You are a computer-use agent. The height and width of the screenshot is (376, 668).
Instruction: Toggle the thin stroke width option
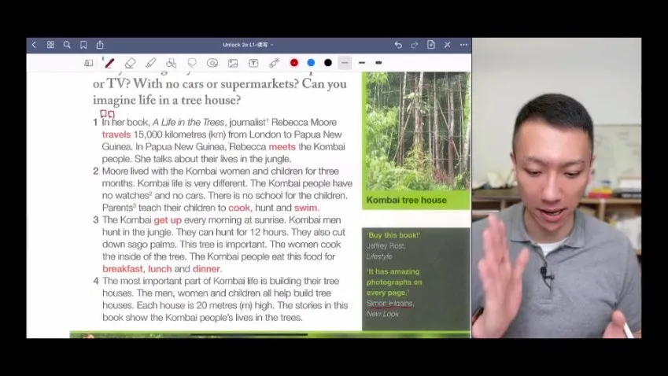(345, 63)
